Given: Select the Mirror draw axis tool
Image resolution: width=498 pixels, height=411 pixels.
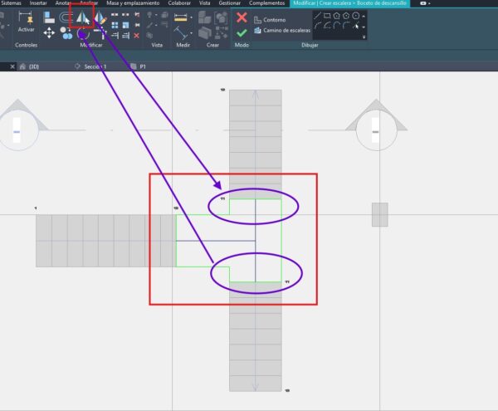Looking at the screenshot, I should 100,17.
